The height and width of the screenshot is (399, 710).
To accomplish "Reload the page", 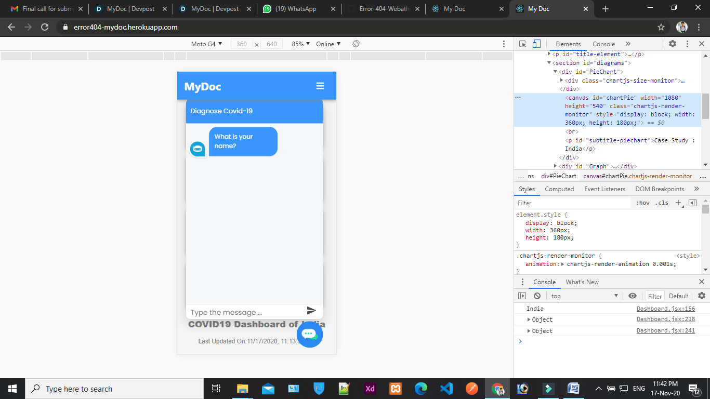I will 45,27.
